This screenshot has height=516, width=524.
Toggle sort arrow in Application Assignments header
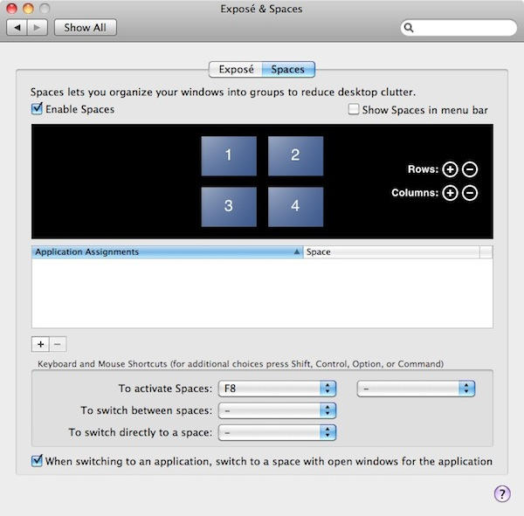[296, 251]
